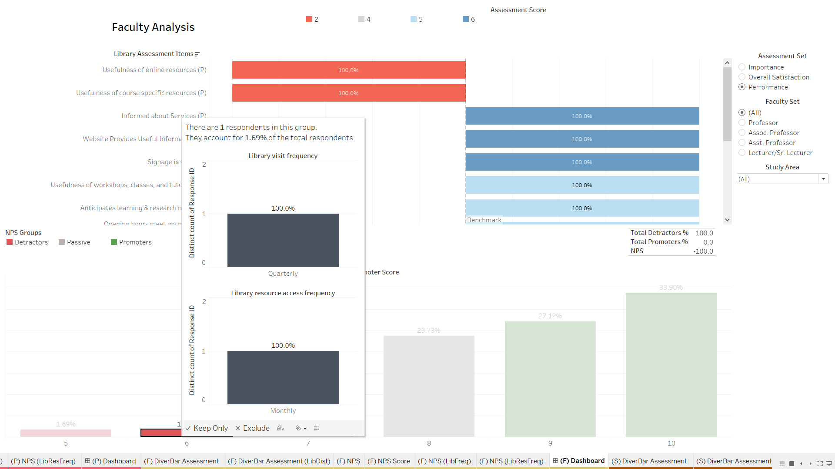This screenshot has width=835, height=469.
Task: Click score 5 legend color swatch
Action: click(414, 19)
